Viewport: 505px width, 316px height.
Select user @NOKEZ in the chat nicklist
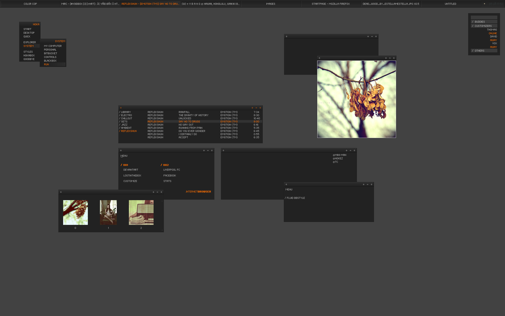pyautogui.click(x=338, y=158)
